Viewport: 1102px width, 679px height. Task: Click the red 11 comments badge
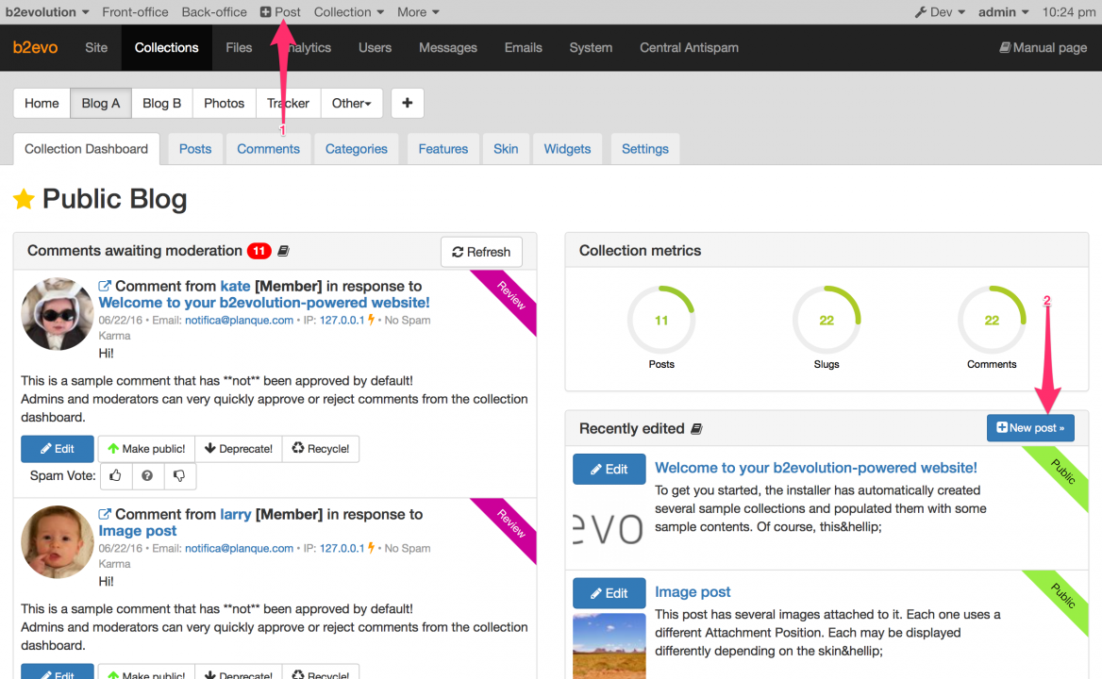click(x=259, y=251)
